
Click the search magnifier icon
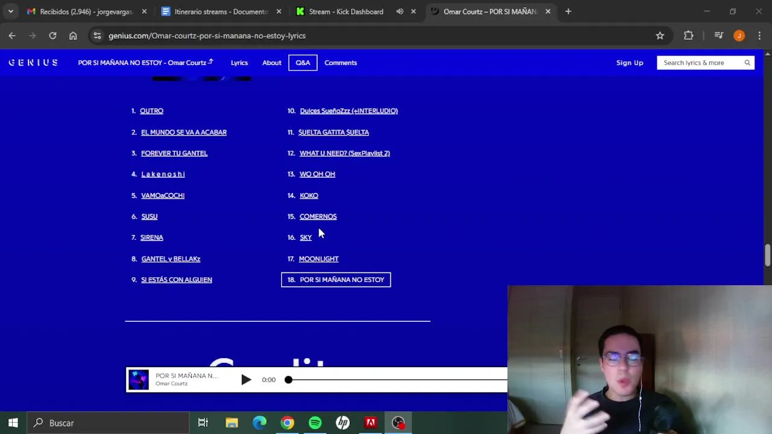click(x=747, y=63)
